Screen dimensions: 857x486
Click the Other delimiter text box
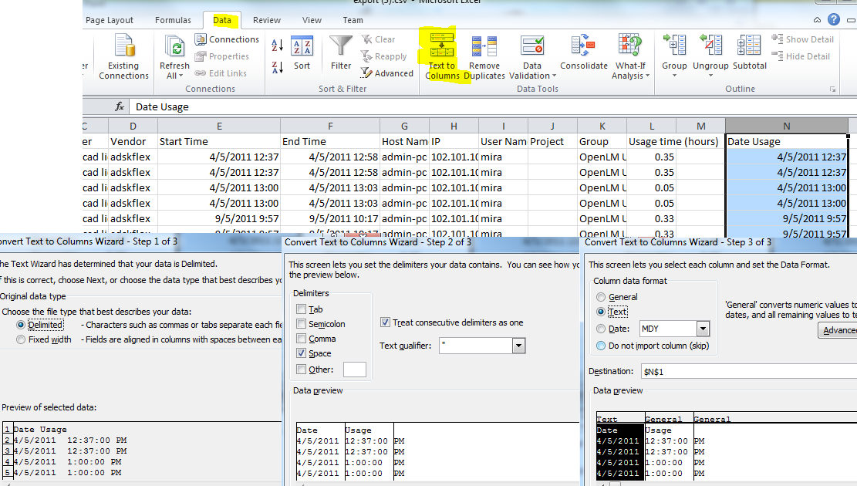click(x=354, y=370)
